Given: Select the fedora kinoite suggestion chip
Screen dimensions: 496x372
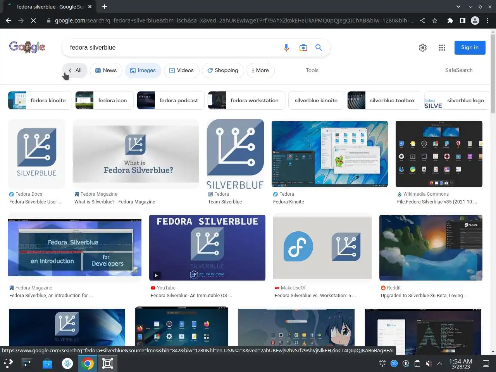Looking at the screenshot, I should (40, 100).
